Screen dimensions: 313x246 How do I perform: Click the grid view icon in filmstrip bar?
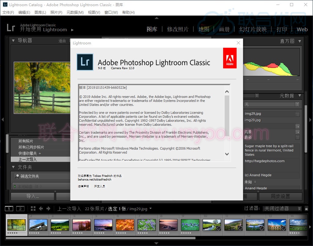pos(33,209)
